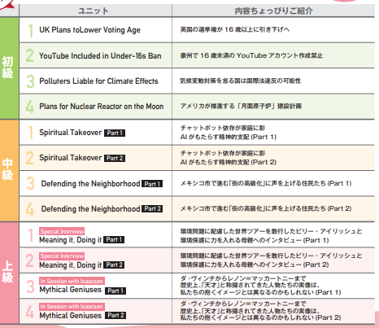Select the pink '上級' level label

click(7, 272)
